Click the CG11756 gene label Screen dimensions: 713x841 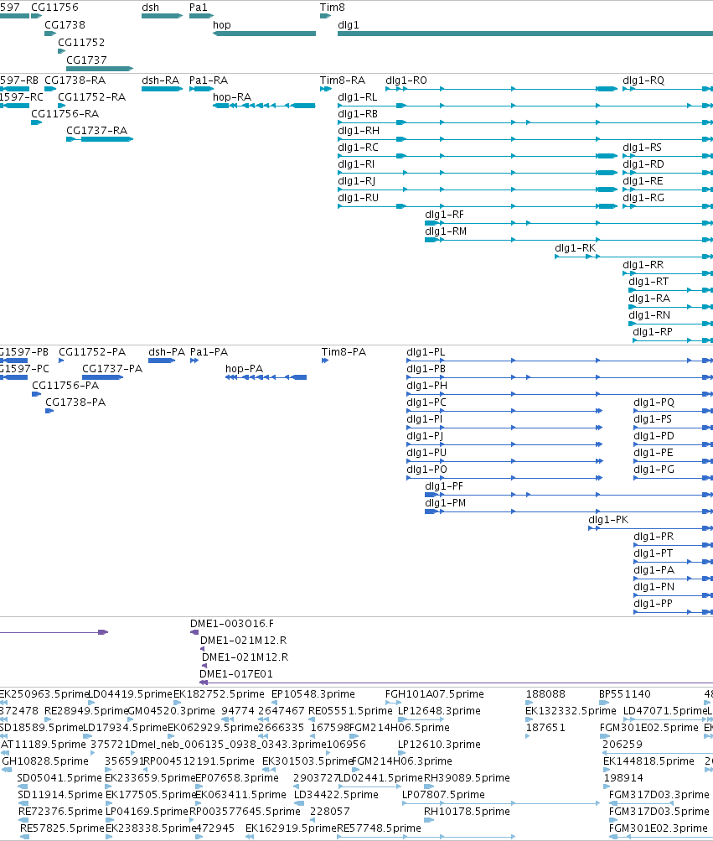tap(54, 8)
